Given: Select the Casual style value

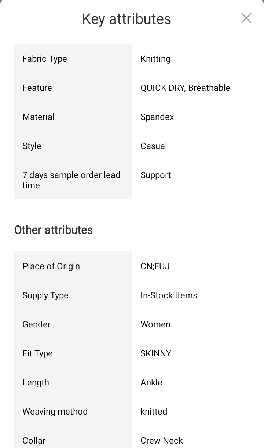Looking at the screenshot, I should [x=154, y=146].
